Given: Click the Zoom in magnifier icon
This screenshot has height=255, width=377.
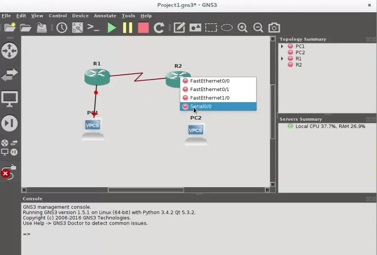Looking at the screenshot, I should tap(243, 28).
